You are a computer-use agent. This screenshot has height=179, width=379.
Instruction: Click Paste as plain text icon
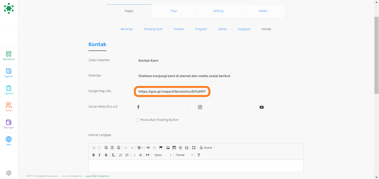tap(112, 148)
